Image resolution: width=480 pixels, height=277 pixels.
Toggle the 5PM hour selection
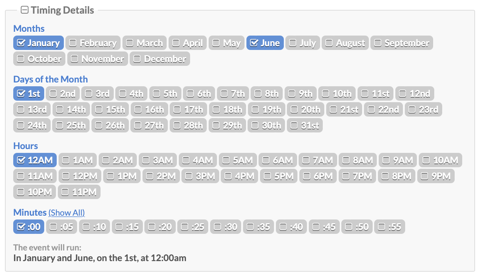point(279,176)
